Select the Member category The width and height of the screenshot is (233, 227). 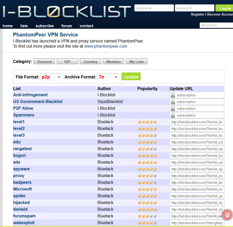pos(113,61)
